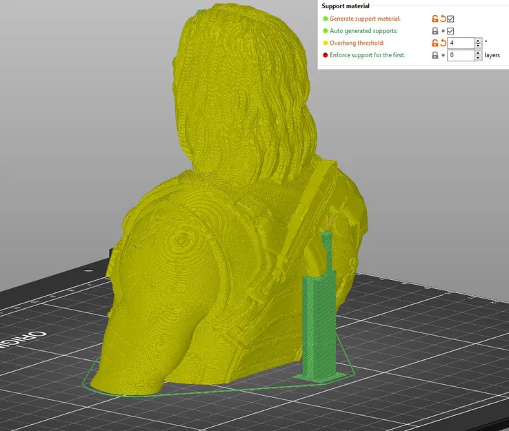Click the 'Overhang threshold:' label

[357, 43]
